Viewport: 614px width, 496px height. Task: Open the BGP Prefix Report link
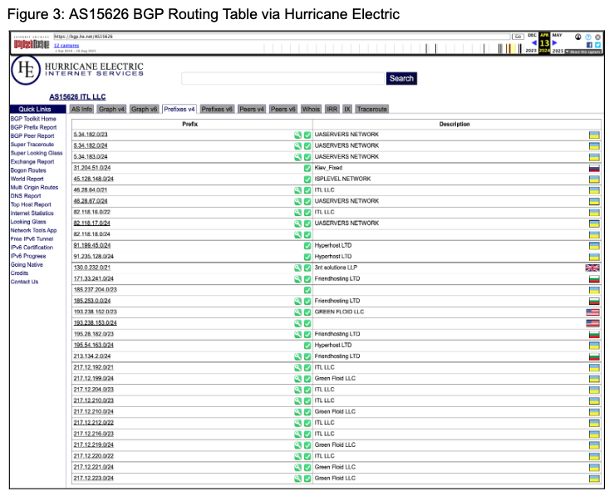pyautogui.click(x=34, y=127)
